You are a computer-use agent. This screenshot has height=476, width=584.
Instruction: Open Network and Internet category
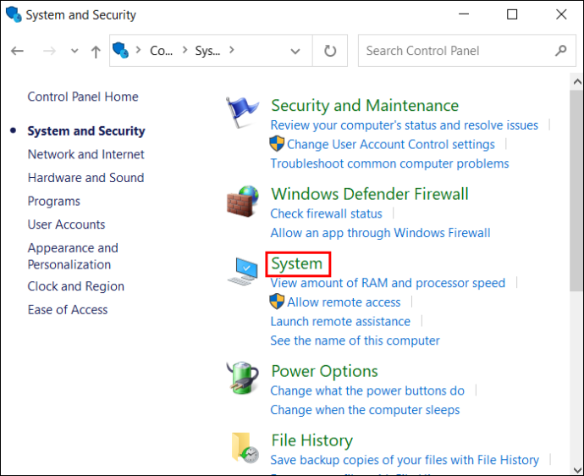[x=85, y=154]
